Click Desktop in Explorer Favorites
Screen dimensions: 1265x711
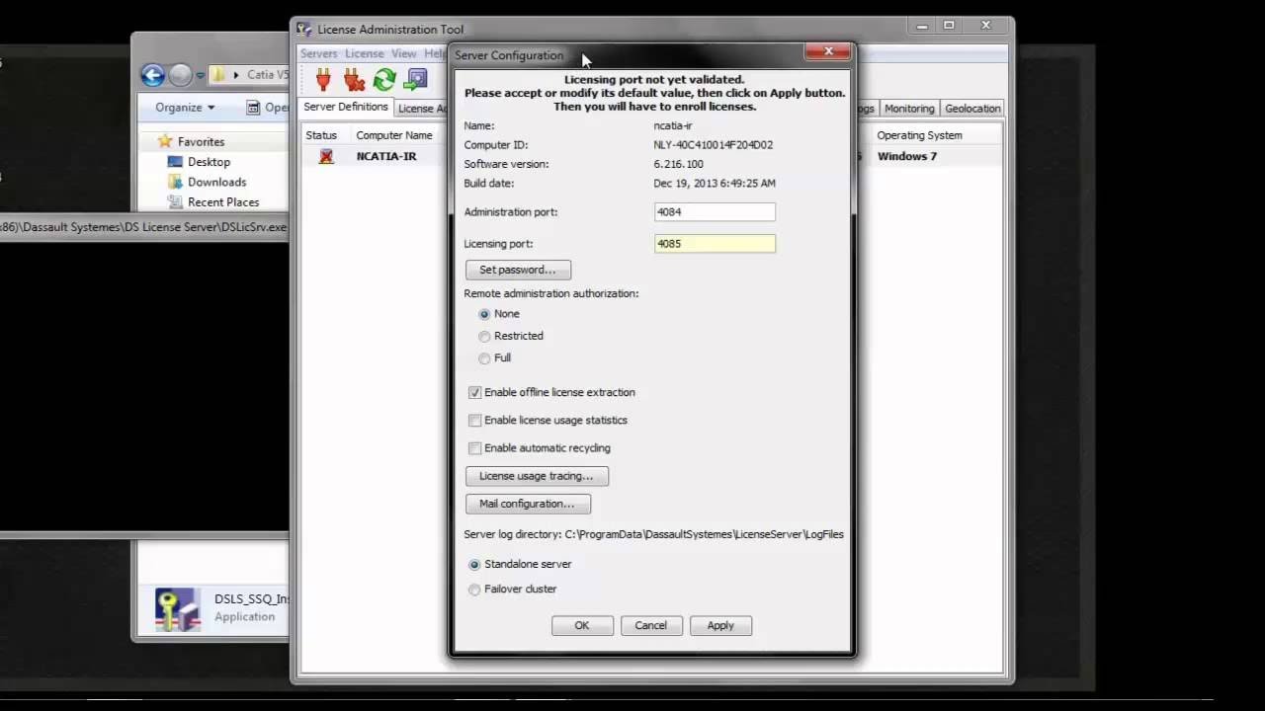209,162
